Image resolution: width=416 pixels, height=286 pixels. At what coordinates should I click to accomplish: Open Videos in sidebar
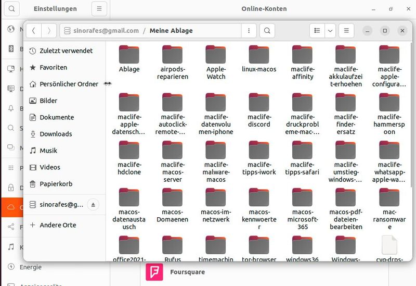coord(64,167)
